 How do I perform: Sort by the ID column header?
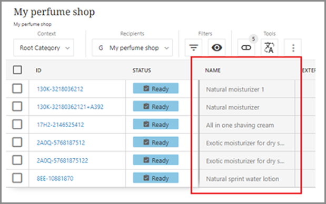(x=38, y=70)
